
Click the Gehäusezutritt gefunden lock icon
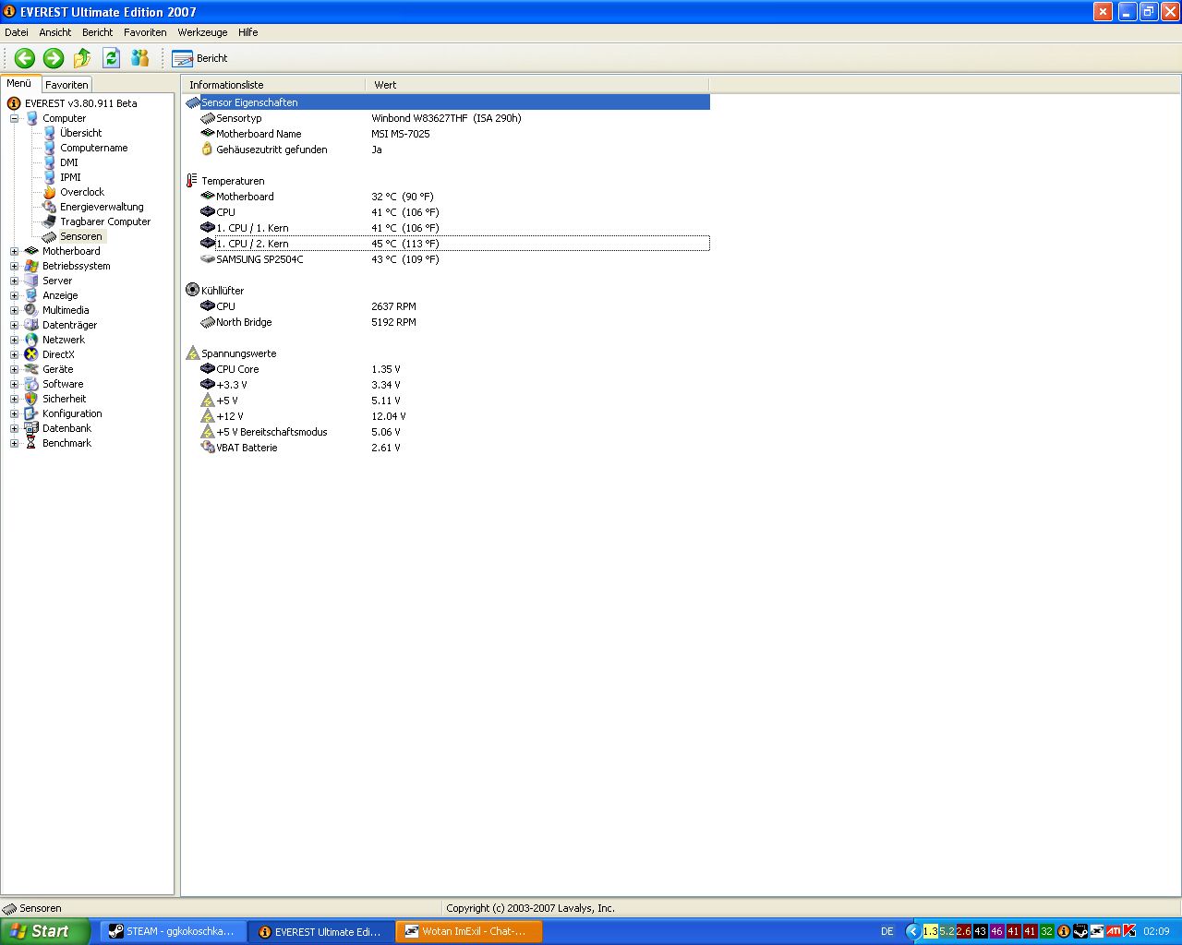click(208, 150)
